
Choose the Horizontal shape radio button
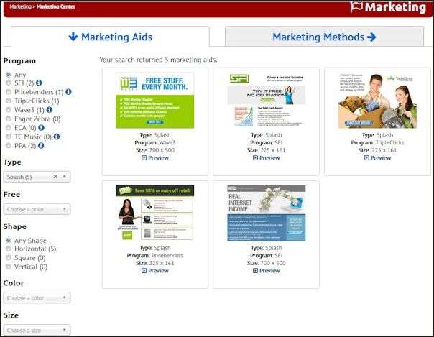click(8, 249)
